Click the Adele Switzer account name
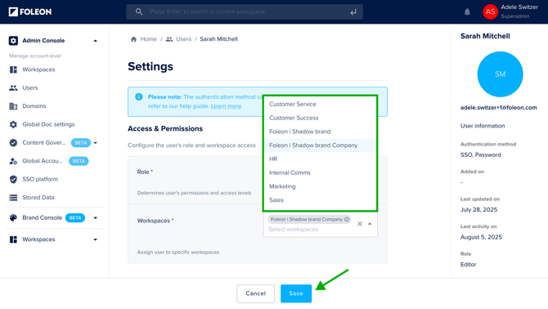Viewport: 548px width, 309px height. (x=519, y=7)
